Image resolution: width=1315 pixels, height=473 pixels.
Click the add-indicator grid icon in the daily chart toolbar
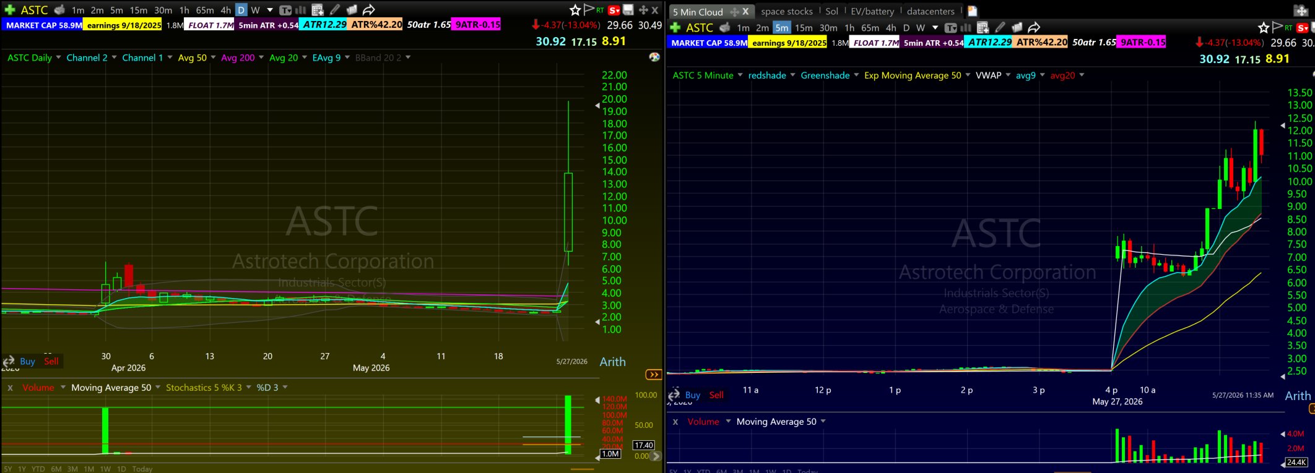(318, 10)
